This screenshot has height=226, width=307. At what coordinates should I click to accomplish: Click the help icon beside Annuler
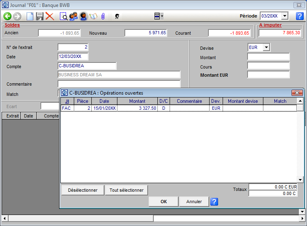pos(214,202)
